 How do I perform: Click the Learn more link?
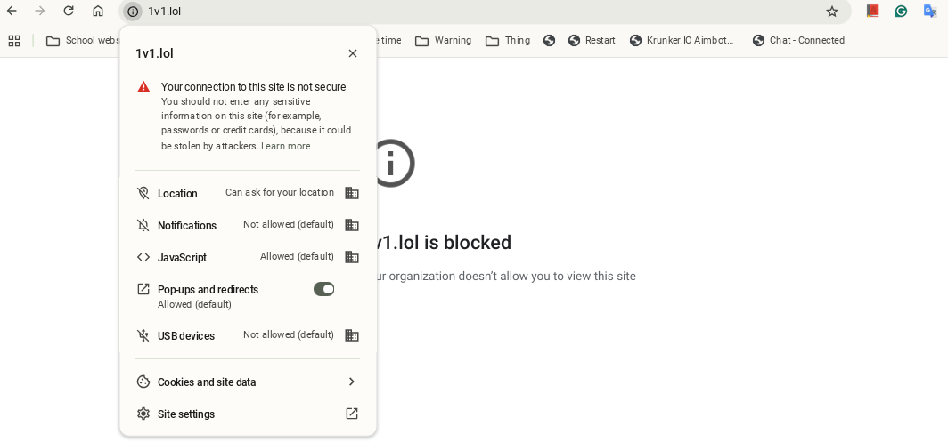[x=285, y=146]
